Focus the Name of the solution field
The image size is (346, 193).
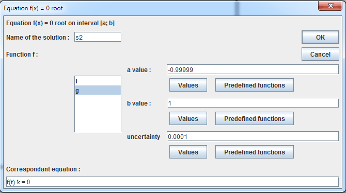(98, 37)
